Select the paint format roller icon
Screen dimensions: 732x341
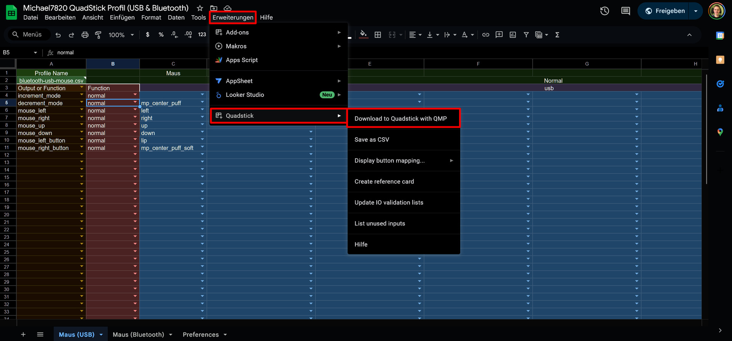[98, 35]
